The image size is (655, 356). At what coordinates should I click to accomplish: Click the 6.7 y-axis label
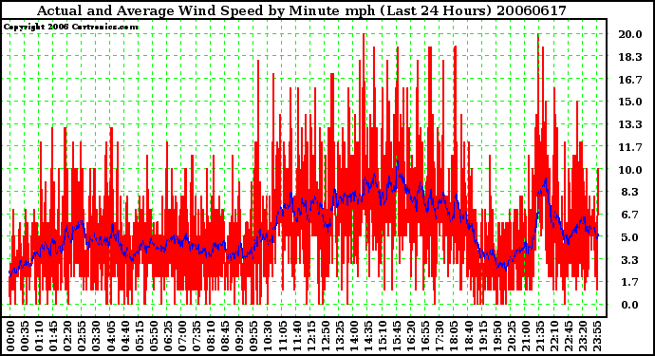click(x=630, y=215)
